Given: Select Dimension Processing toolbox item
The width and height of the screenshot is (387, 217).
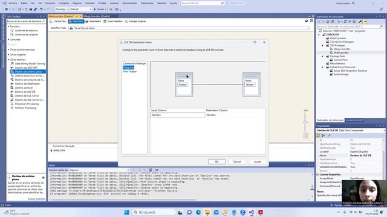Looking at the screenshot, I should pyautogui.click(x=27, y=104).
